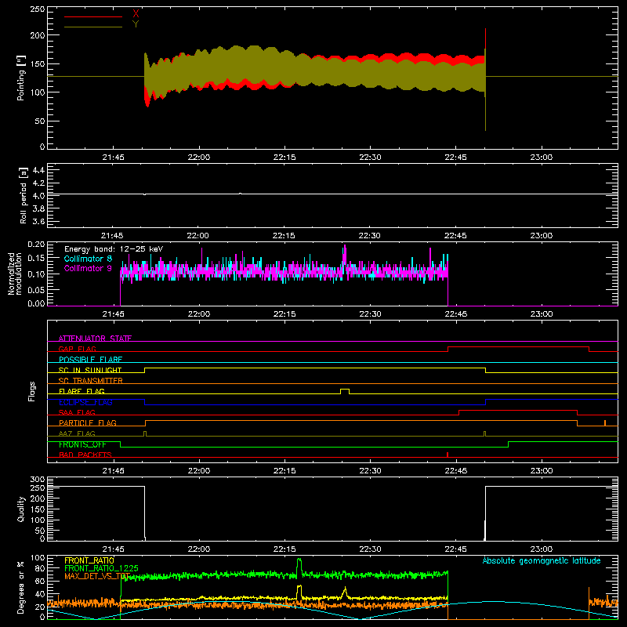Image resolution: width=627 pixels, height=627 pixels.
Task: Click the FRONT_RATIO legend entry
Action: [x=89, y=560]
